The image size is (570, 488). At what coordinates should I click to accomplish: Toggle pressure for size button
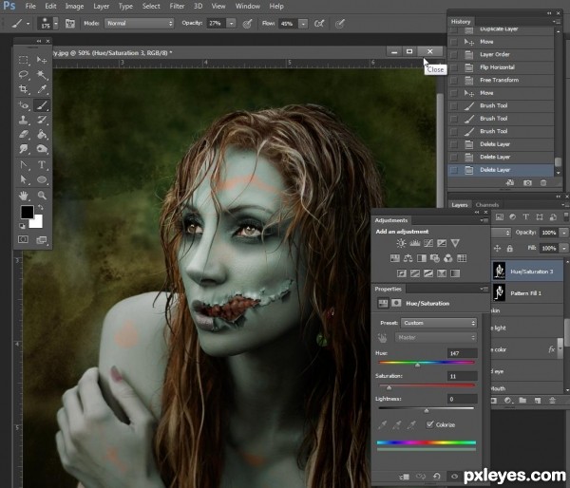(339, 24)
